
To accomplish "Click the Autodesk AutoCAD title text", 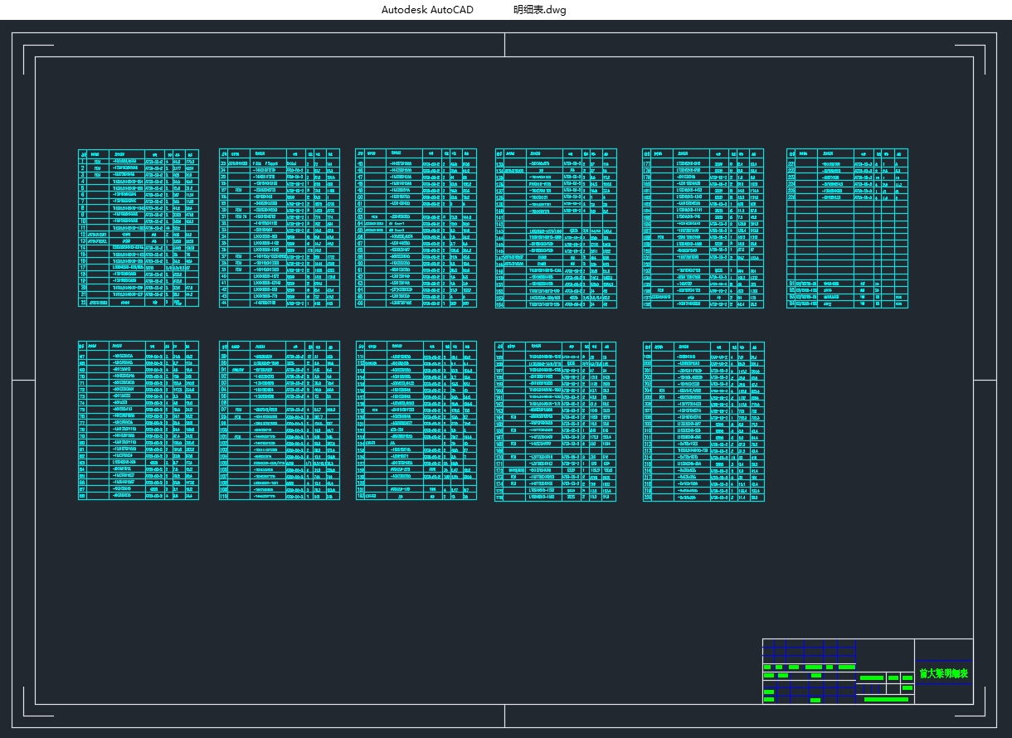I will pyautogui.click(x=427, y=10).
